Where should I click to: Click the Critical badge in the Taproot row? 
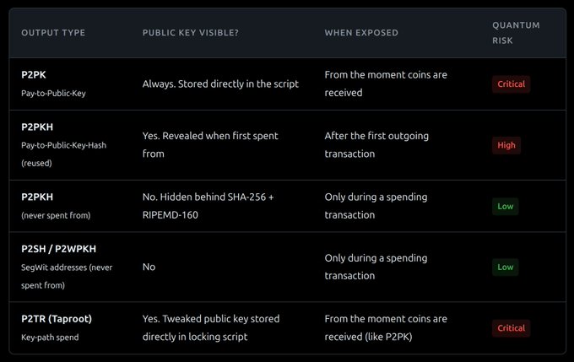click(x=511, y=327)
